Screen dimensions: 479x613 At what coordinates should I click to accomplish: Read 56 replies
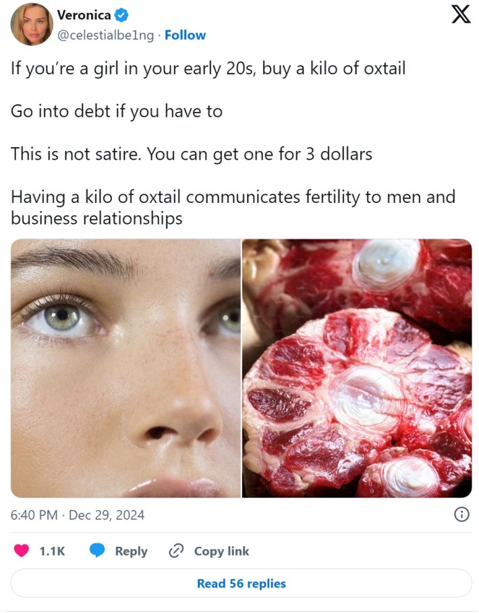coord(242,583)
